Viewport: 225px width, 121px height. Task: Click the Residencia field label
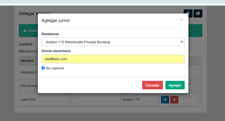50,34
